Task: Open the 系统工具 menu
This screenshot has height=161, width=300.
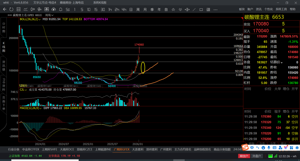Action: pyautogui.click(x=281, y=9)
